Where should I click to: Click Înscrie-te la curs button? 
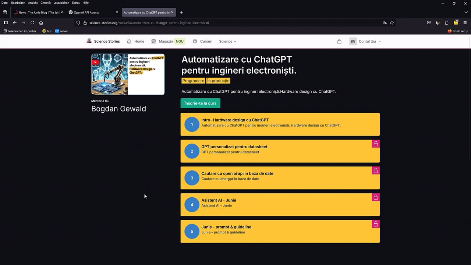pyautogui.click(x=201, y=103)
